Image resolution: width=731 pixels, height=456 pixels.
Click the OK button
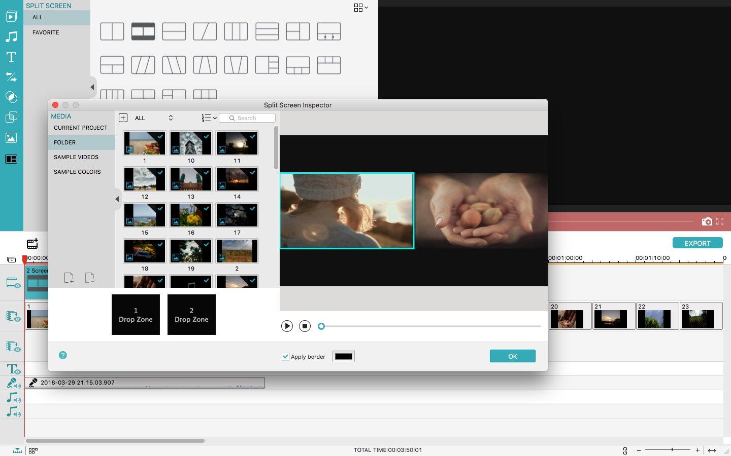click(x=512, y=356)
